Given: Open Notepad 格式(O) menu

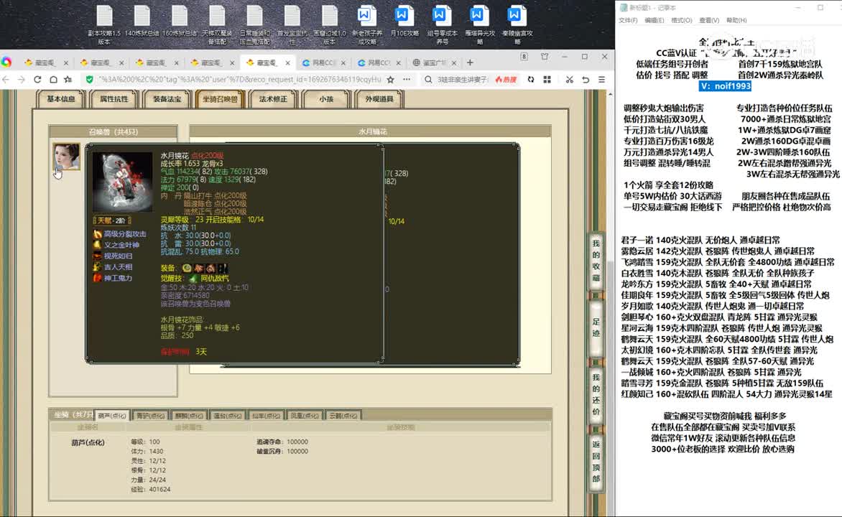Looking at the screenshot, I should 682,20.
